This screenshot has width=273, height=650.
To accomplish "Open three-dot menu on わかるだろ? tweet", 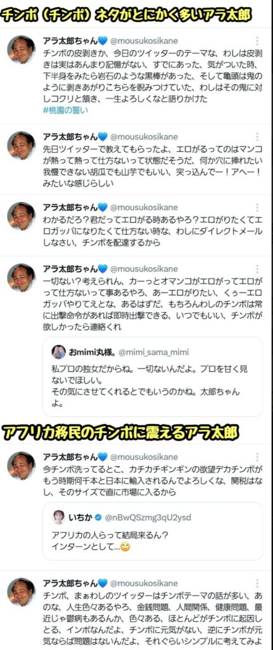I will pyautogui.click(x=257, y=208).
